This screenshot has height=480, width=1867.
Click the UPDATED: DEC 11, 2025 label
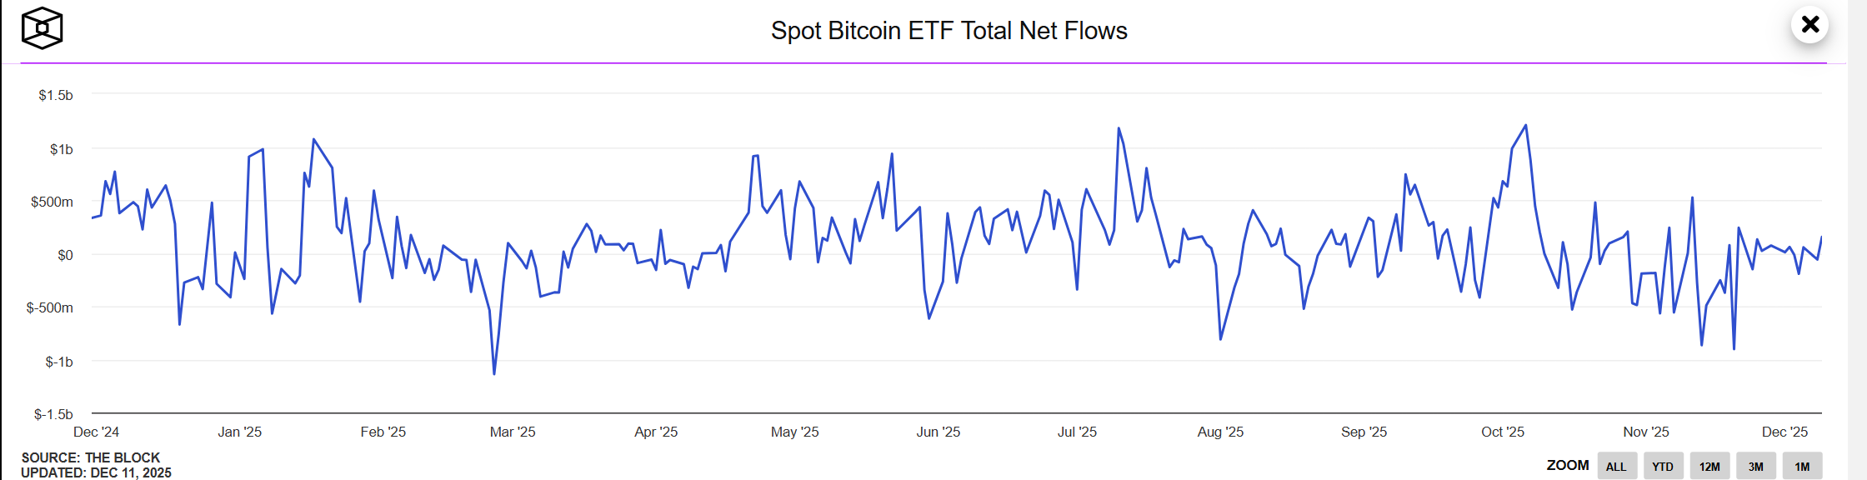tap(94, 472)
